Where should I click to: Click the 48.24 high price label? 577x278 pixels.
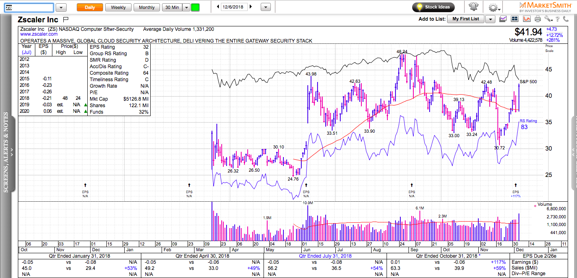click(x=402, y=52)
